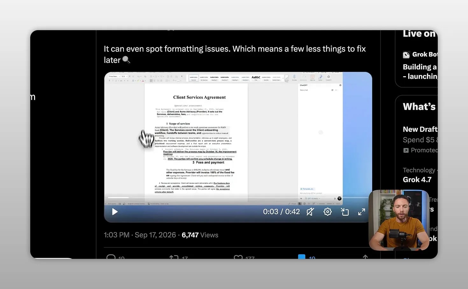Click the plus attach button in ChatGPT pane
Image resolution: width=468 pixels, height=289 pixels.
[x=301, y=198]
